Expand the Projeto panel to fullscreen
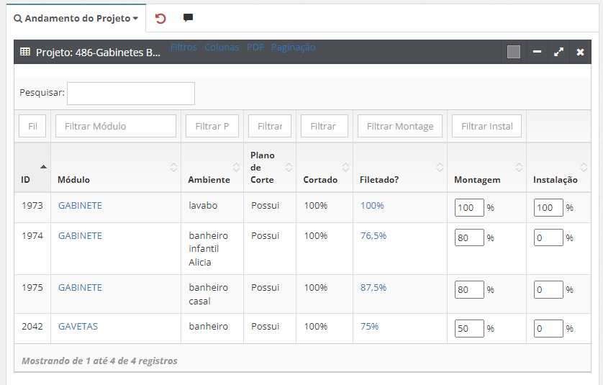The height and width of the screenshot is (385, 603). tap(558, 52)
